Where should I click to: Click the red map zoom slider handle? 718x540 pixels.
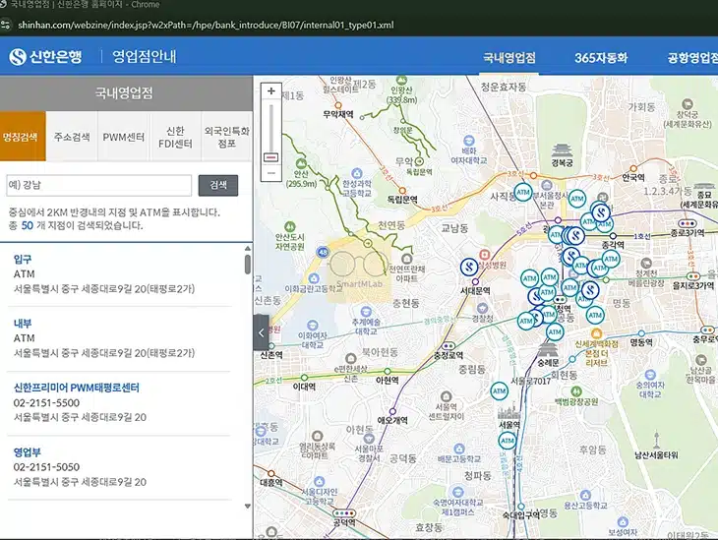pyautogui.click(x=271, y=157)
